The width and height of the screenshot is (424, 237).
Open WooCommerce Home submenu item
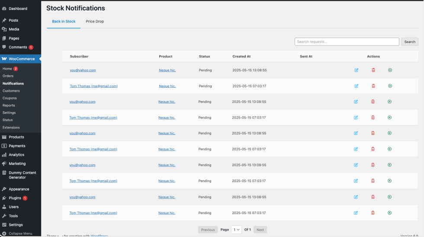pos(7,69)
